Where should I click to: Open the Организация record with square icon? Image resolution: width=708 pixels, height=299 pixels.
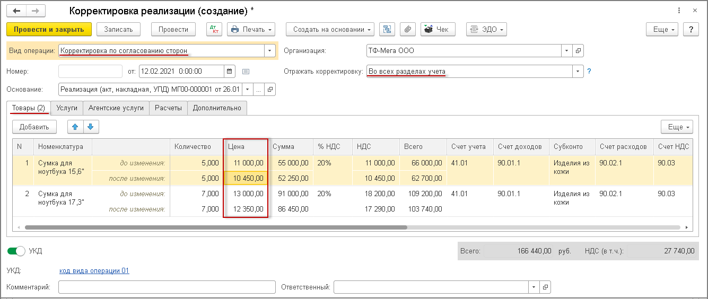[x=579, y=51]
